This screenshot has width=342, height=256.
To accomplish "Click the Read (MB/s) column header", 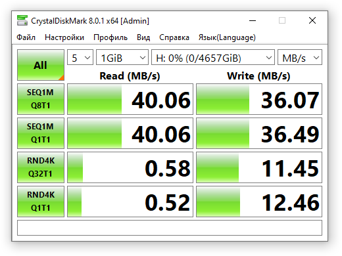I will [130, 76].
